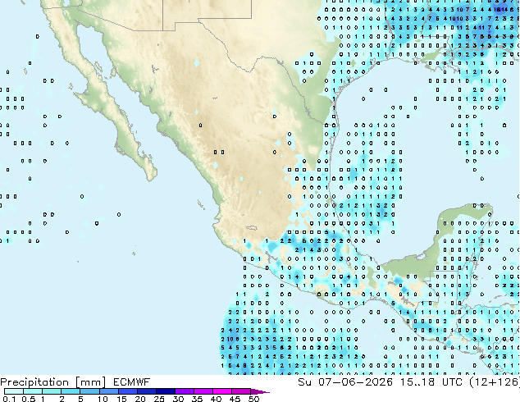Screen dimensions: 520x402
Task: Click the 45–50 mm legend color swatch
Action: 241,391
